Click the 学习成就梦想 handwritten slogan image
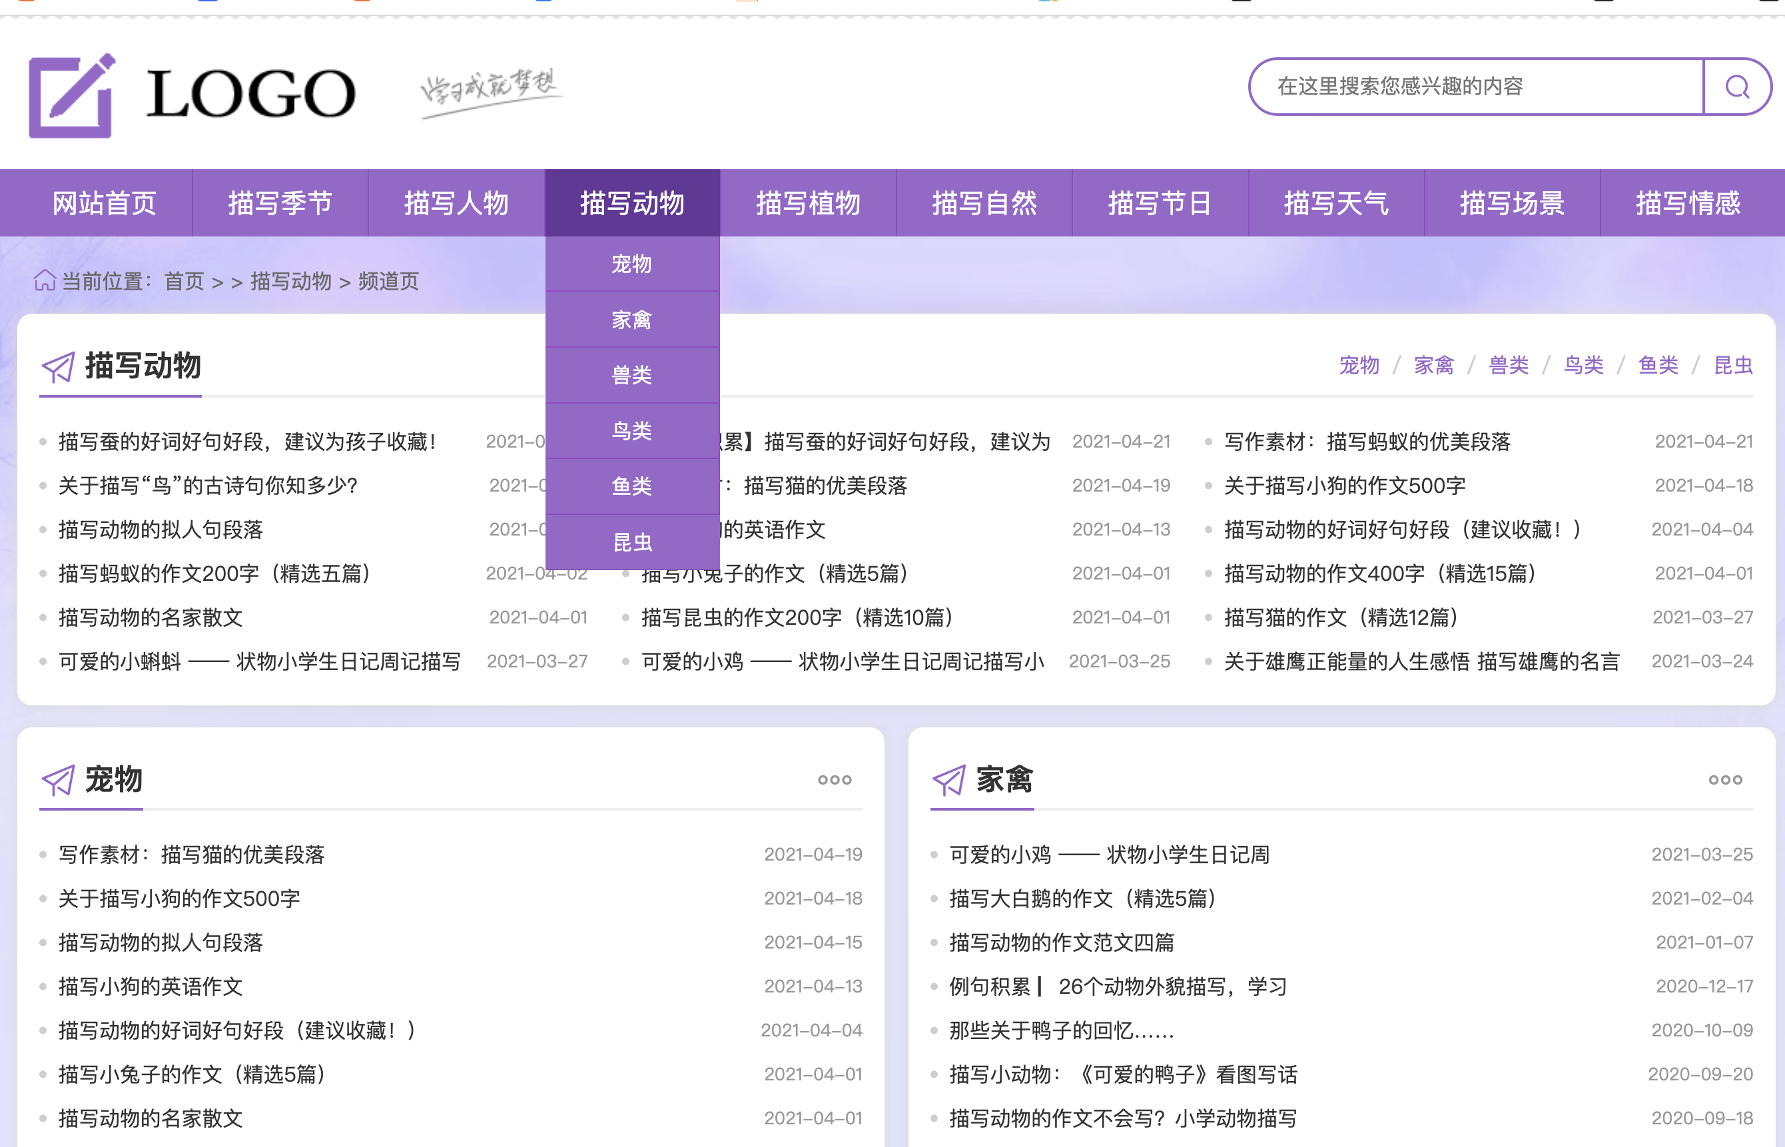The height and width of the screenshot is (1147, 1785). tap(492, 93)
